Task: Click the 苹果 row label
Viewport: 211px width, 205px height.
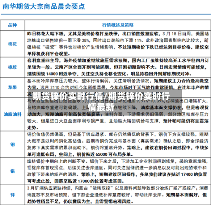Action: tap(13, 87)
